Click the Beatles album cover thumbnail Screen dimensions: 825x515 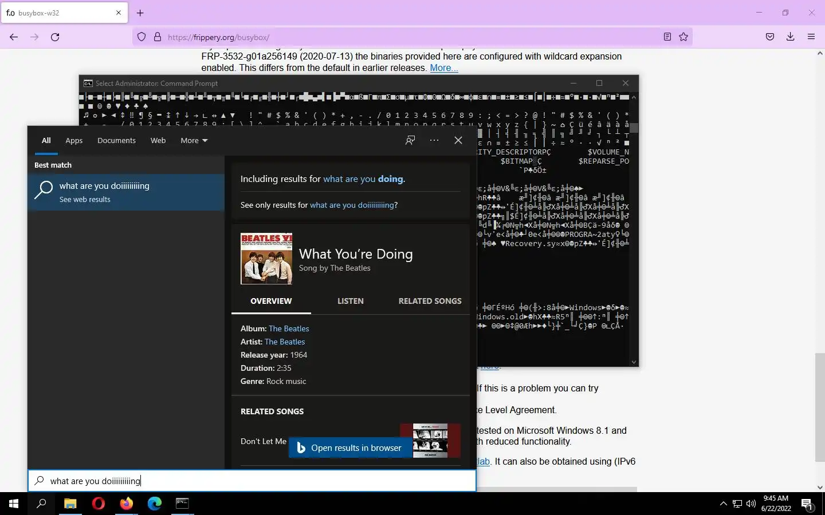266,259
